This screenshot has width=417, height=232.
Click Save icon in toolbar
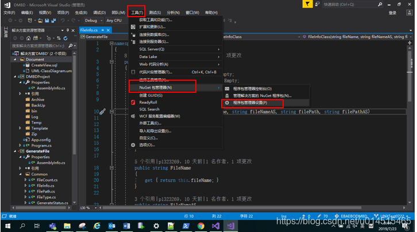pos(47,21)
